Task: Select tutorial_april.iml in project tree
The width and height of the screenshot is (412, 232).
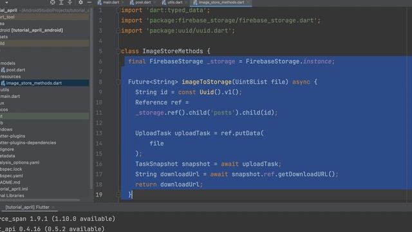Action: pos(14,189)
